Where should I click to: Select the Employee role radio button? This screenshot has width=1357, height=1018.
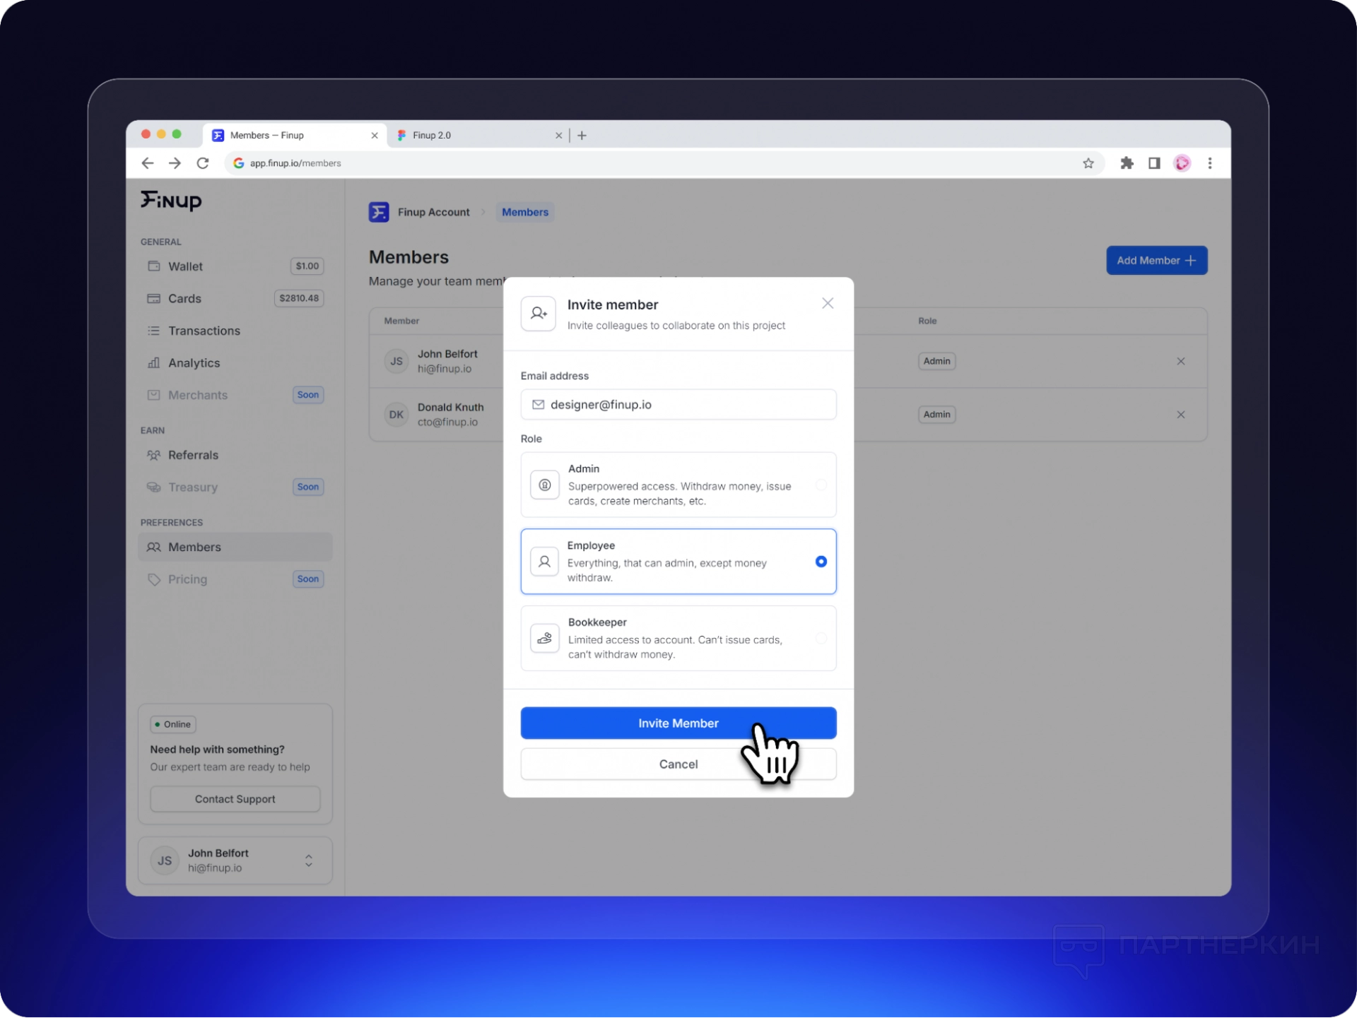821,562
